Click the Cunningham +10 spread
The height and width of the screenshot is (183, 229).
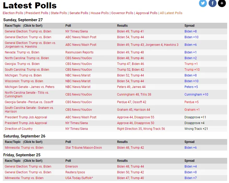tap(196, 95)
